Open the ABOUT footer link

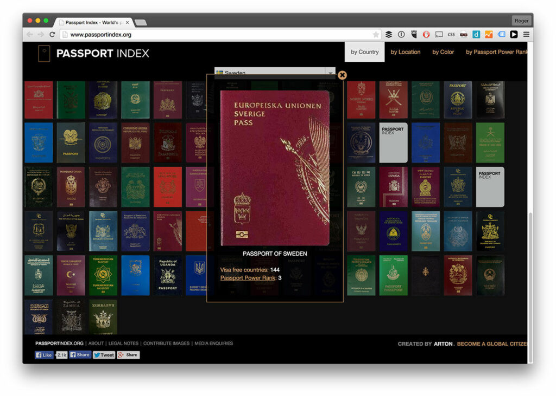(x=96, y=343)
